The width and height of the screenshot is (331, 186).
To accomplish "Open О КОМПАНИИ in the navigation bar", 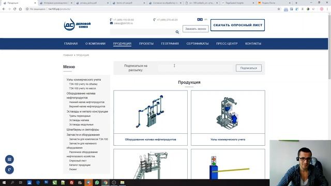I will pos(95,43).
